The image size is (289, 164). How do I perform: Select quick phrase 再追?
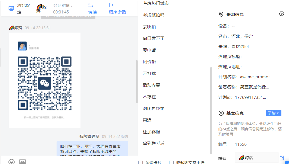click(147, 120)
